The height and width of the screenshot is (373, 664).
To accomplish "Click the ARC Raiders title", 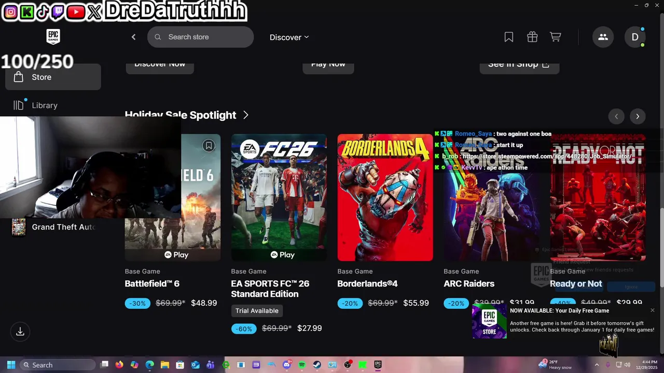I will tap(469, 284).
